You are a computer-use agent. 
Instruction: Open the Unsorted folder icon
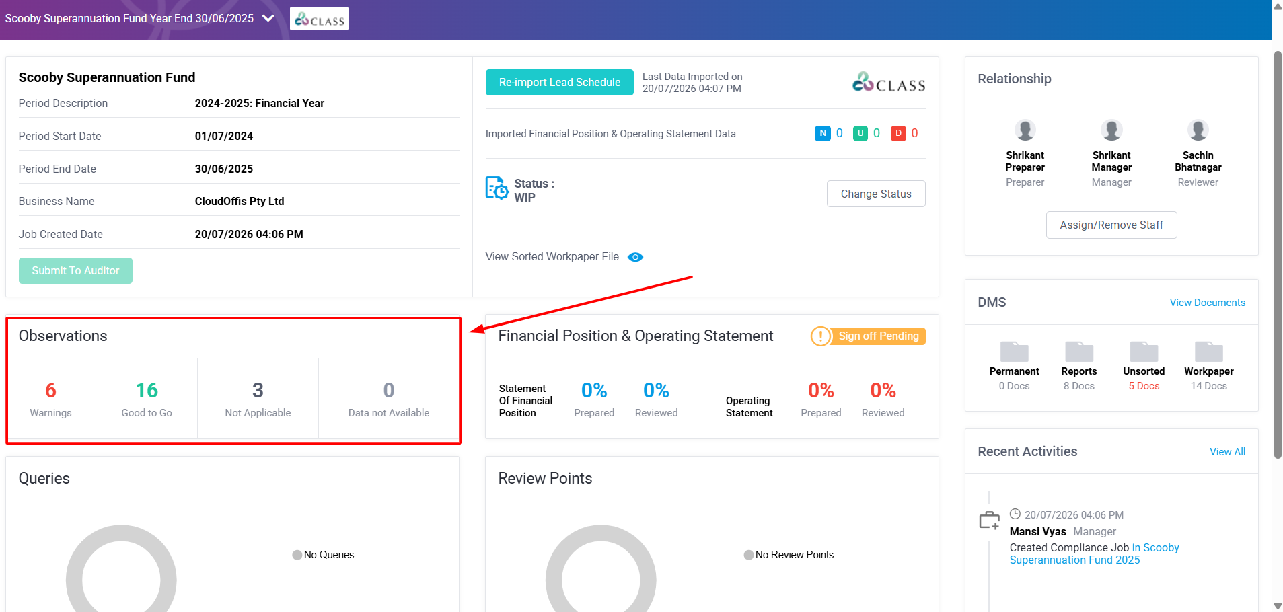[1144, 351]
